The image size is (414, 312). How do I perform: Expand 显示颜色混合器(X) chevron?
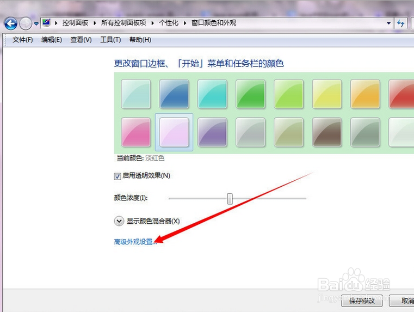119,221
